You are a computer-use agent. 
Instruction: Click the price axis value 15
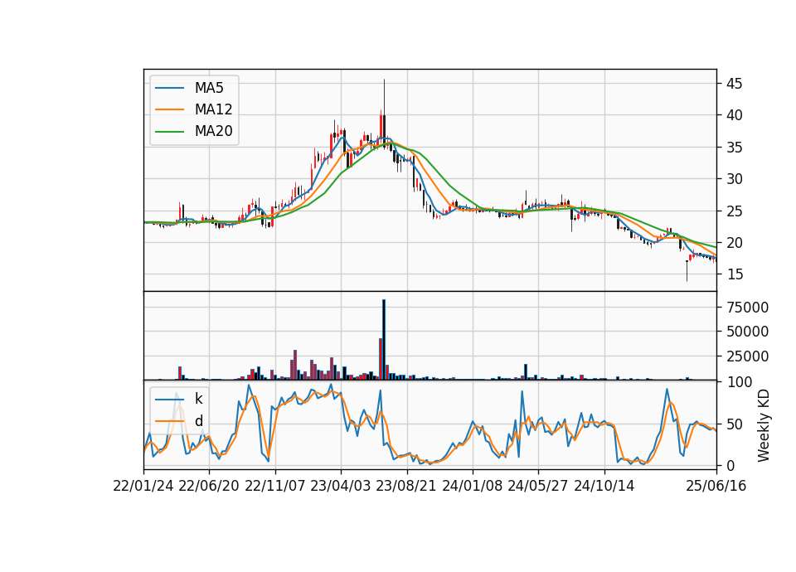coord(734,274)
